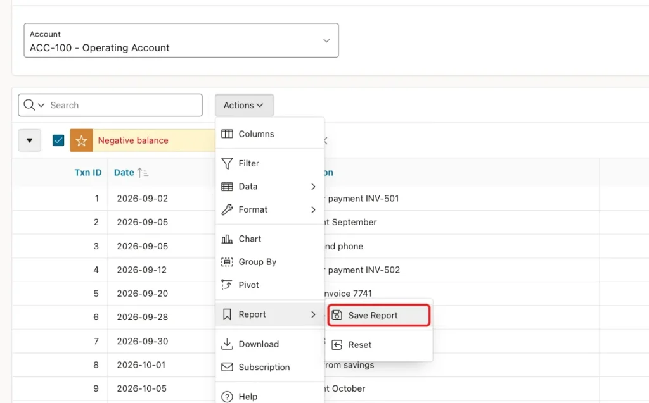Toggle the Actions menu button
This screenshot has height=403, width=649.
click(244, 105)
